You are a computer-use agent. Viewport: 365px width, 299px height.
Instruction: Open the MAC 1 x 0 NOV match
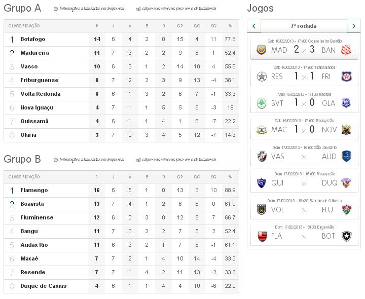(x=304, y=130)
